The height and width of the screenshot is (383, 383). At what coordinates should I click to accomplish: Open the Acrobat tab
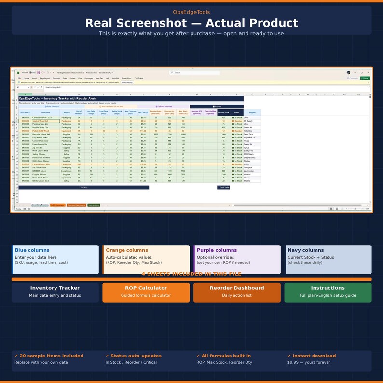[116, 78]
